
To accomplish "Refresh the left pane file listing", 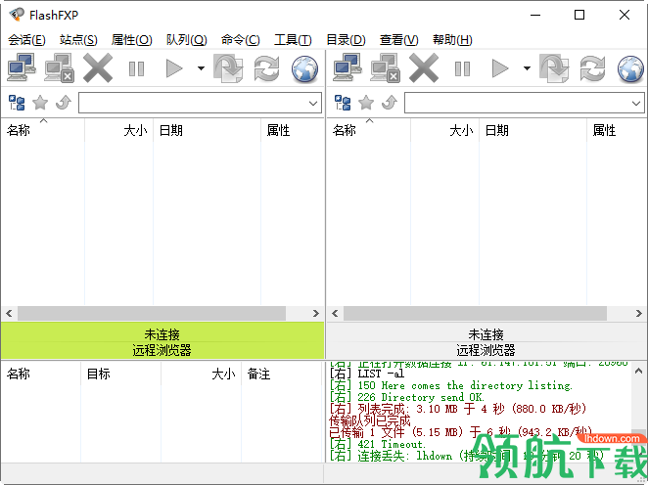I will coord(266,68).
